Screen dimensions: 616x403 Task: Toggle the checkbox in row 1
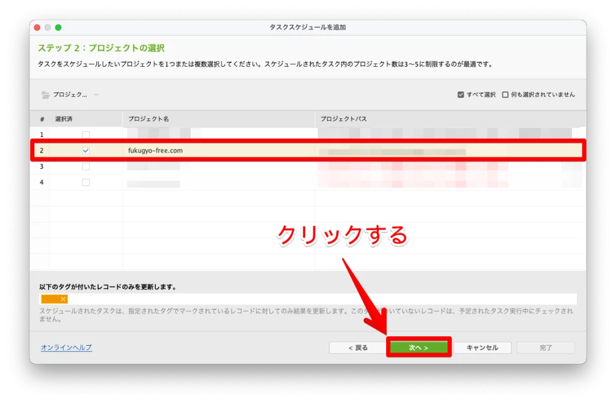coord(85,135)
